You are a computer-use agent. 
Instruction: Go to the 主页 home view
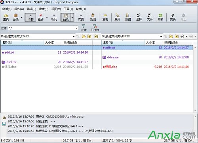coord(6,17)
